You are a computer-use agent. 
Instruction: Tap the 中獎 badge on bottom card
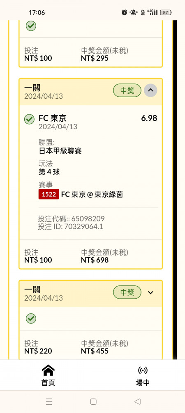tap(127, 292)
